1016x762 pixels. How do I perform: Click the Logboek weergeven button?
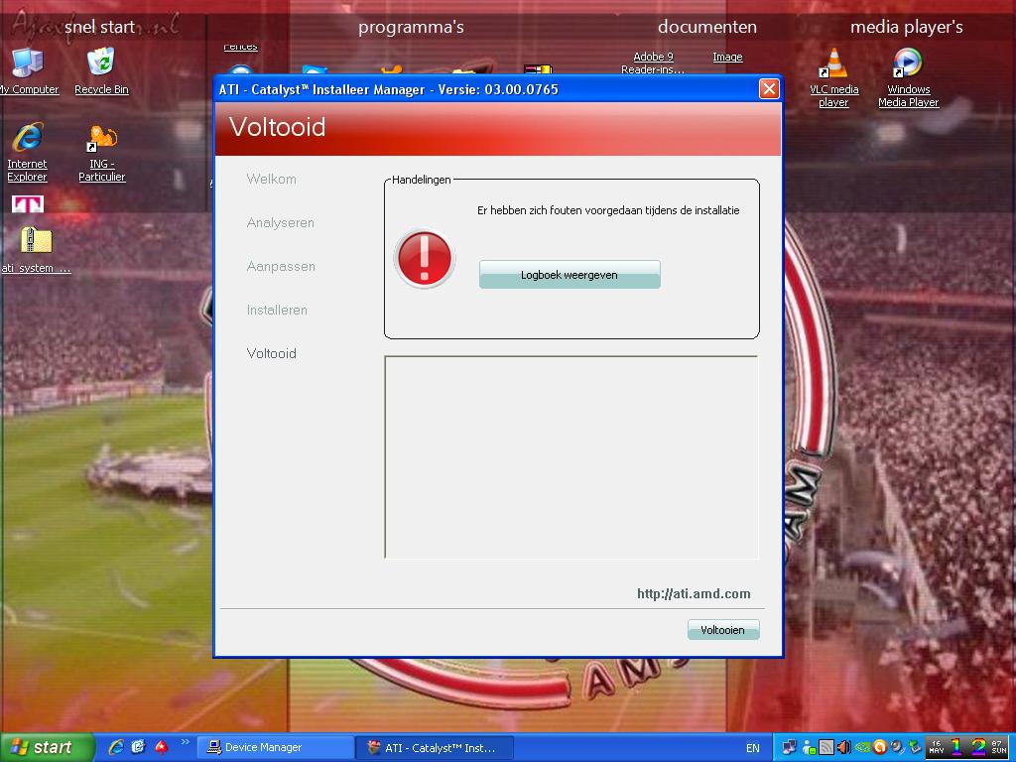tap(570, 275)
